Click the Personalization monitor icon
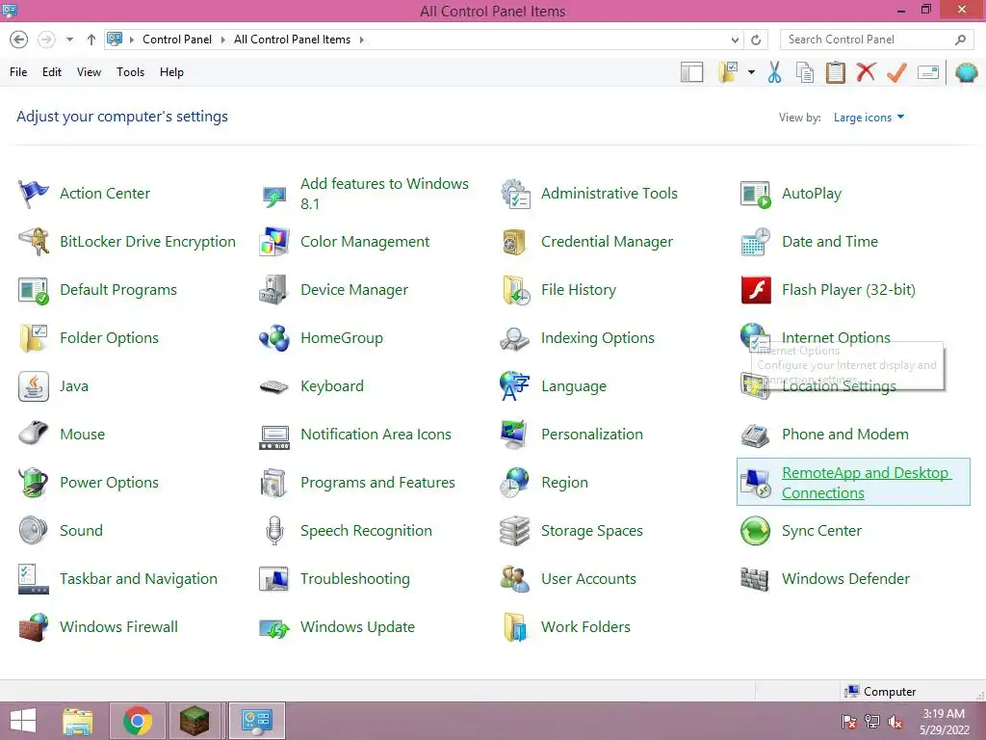Screen dimensions: 986x740 point(515,435)
